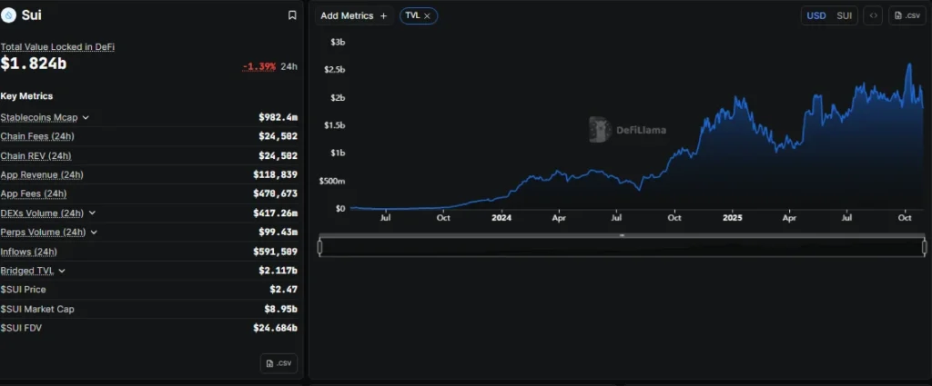The image size is (932, 386).
Task: Click Chain Fees (24h) label
Action: [x=37, y=136]
